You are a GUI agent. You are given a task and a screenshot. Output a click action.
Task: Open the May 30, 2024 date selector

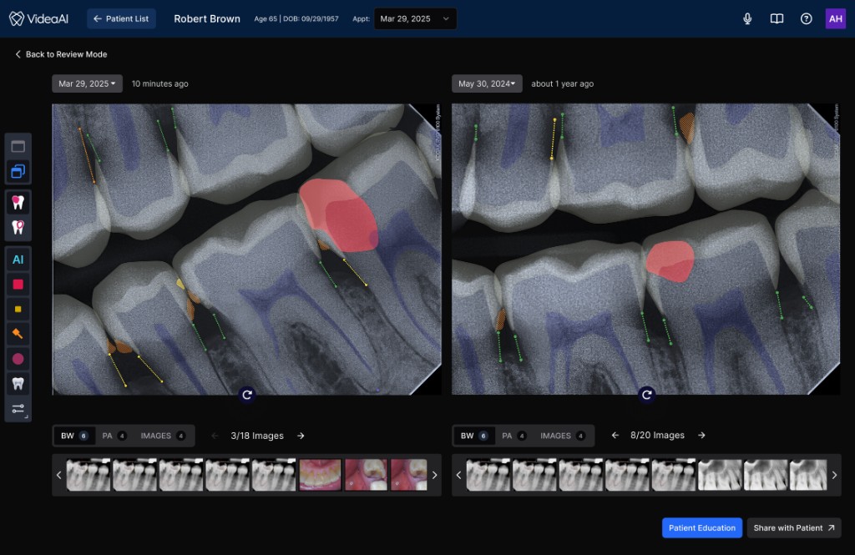(485, 83)
